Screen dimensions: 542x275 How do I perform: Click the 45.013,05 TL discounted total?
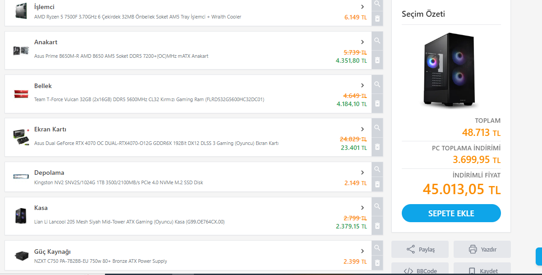coord(462,190)
